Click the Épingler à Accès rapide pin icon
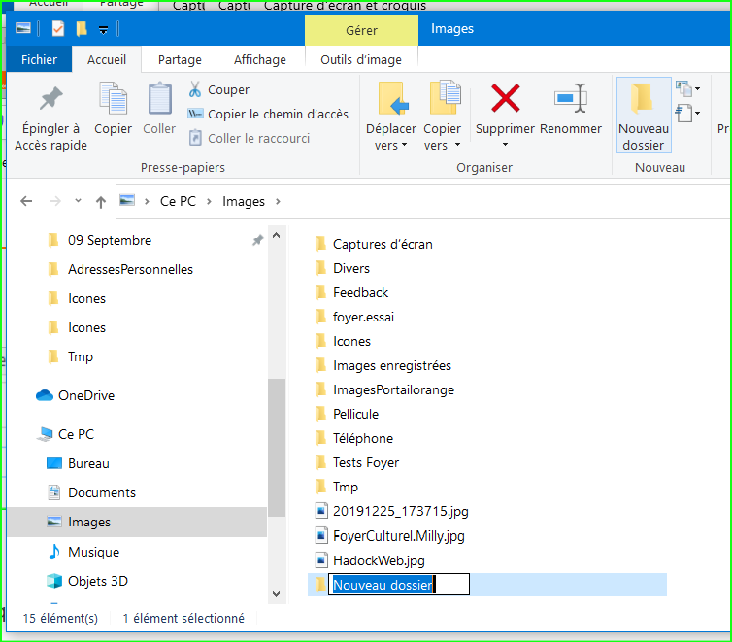Image resolution: width=732 pixels, height=642 pixels. [x=50, y=100]
